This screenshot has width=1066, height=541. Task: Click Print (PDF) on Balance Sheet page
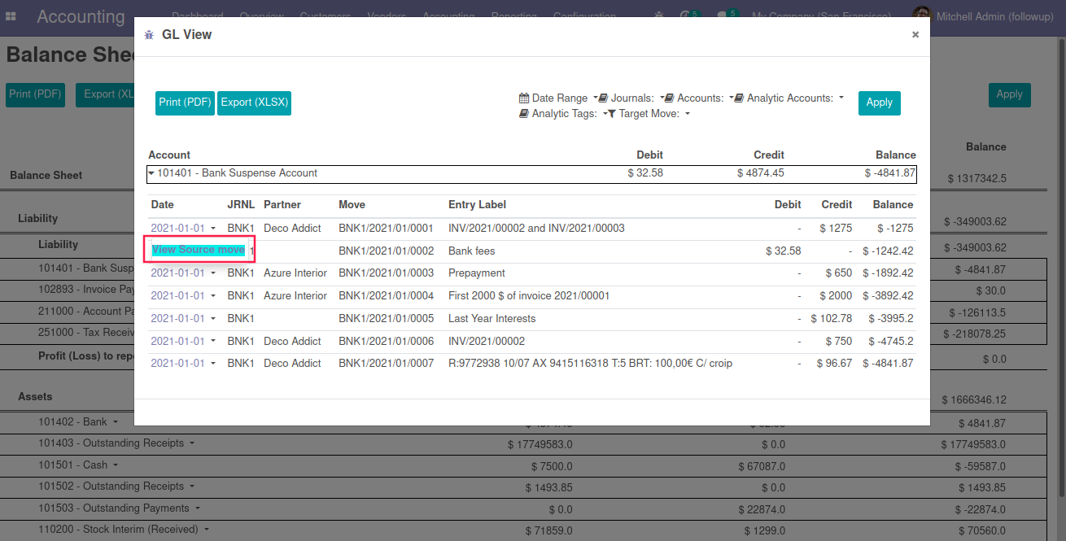(x=35, y=94)
